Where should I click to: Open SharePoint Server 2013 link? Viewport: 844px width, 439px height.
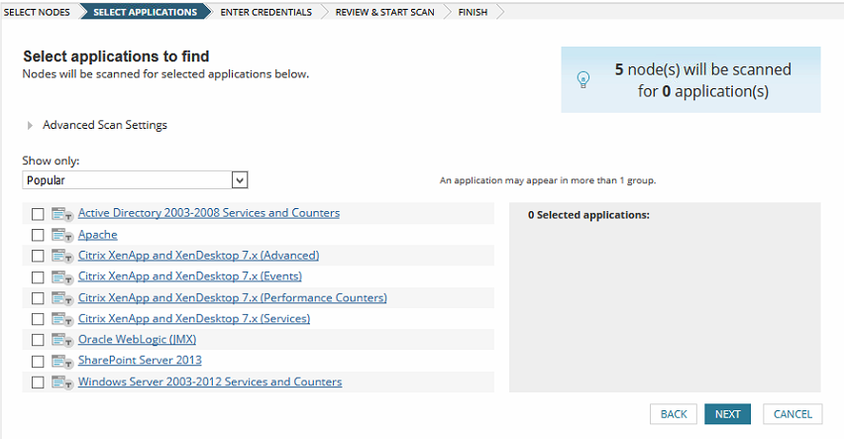140,361
